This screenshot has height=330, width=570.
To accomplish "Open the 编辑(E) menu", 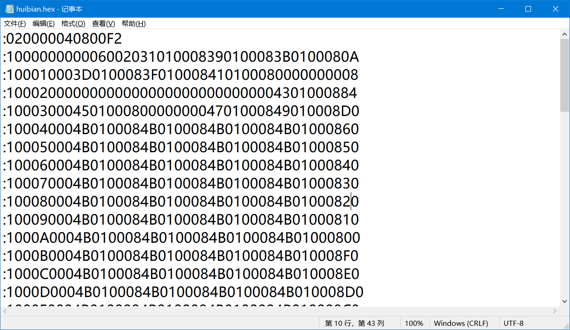I will tap(44, 24).
